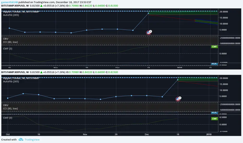
Task: Click the 2018 label on the lower time axis
Action: click(209, 134)
